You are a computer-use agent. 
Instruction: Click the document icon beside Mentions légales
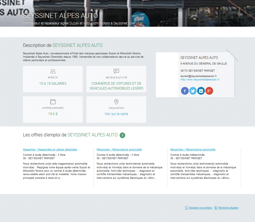tap(216, 208)
